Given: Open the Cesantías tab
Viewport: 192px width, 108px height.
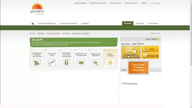Looking at the screenshot, I should [x=85, y=23].
